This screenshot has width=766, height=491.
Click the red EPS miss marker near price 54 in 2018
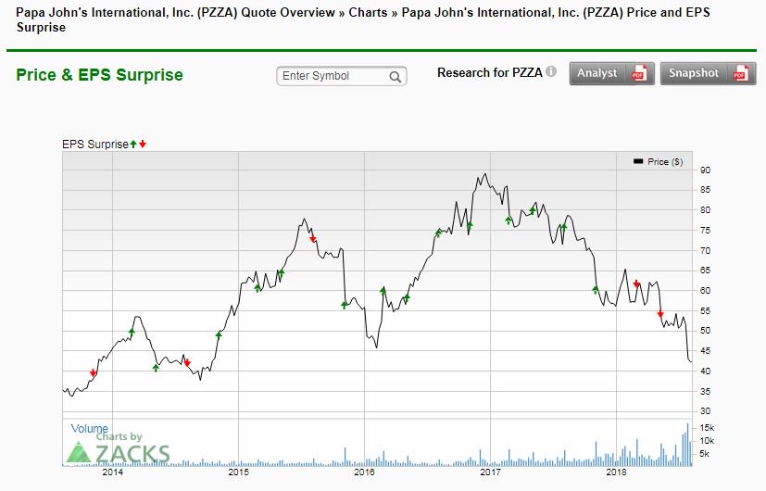tap(660, 314)
